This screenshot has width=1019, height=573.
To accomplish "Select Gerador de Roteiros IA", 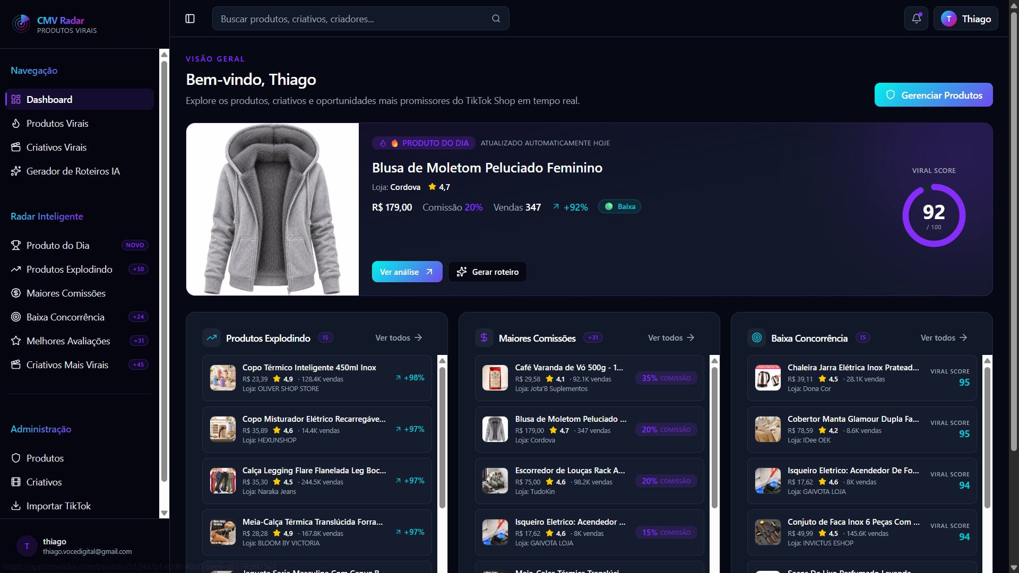I will click(80, 171).
